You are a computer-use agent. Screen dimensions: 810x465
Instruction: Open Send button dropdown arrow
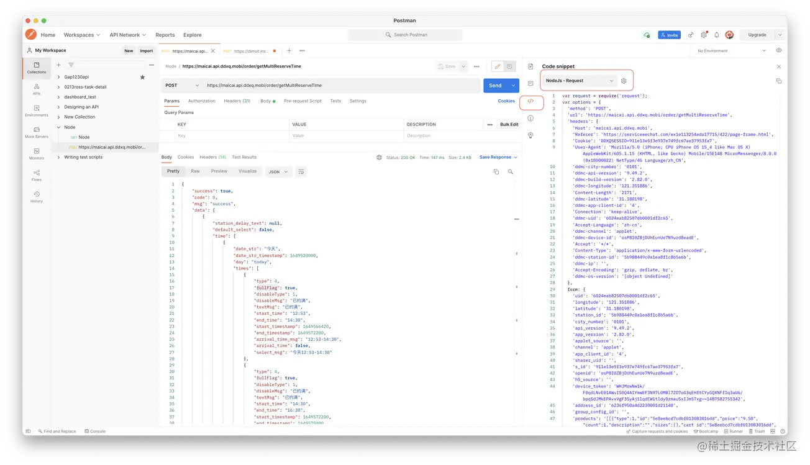pos(513,86)
